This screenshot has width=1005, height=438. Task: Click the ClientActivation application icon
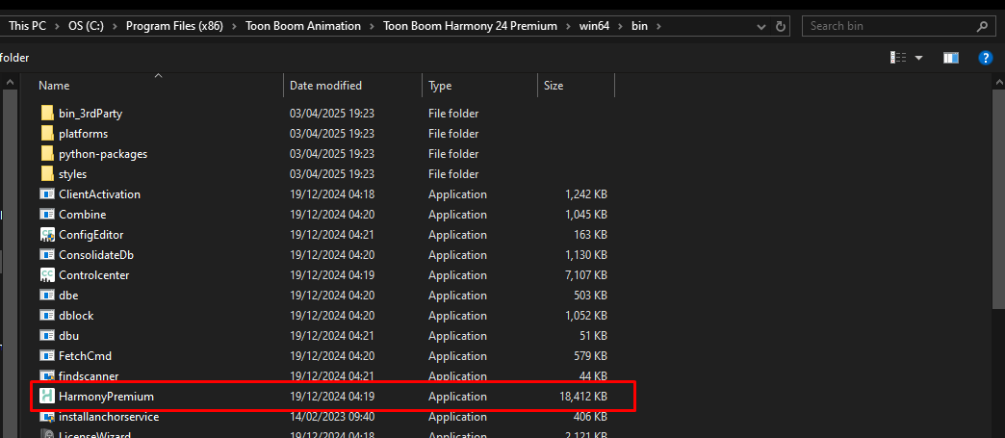click(x=47, y=194)
